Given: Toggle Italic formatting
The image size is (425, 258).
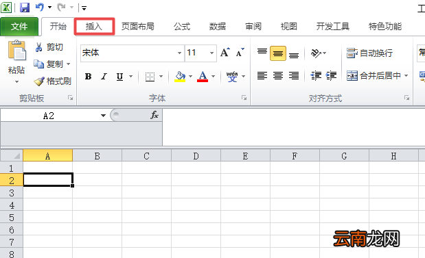Looking at the screenshot, I should click(x=104, y=77).
